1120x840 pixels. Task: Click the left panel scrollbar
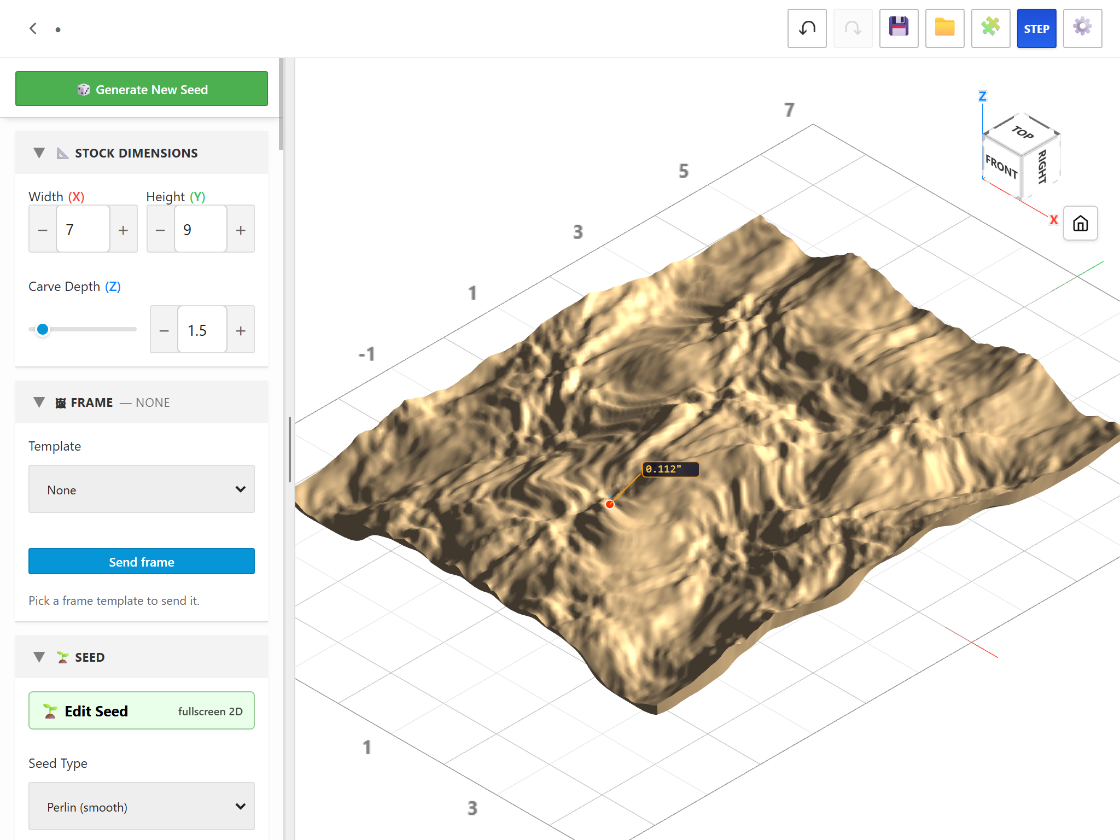(x=281, y=104)
